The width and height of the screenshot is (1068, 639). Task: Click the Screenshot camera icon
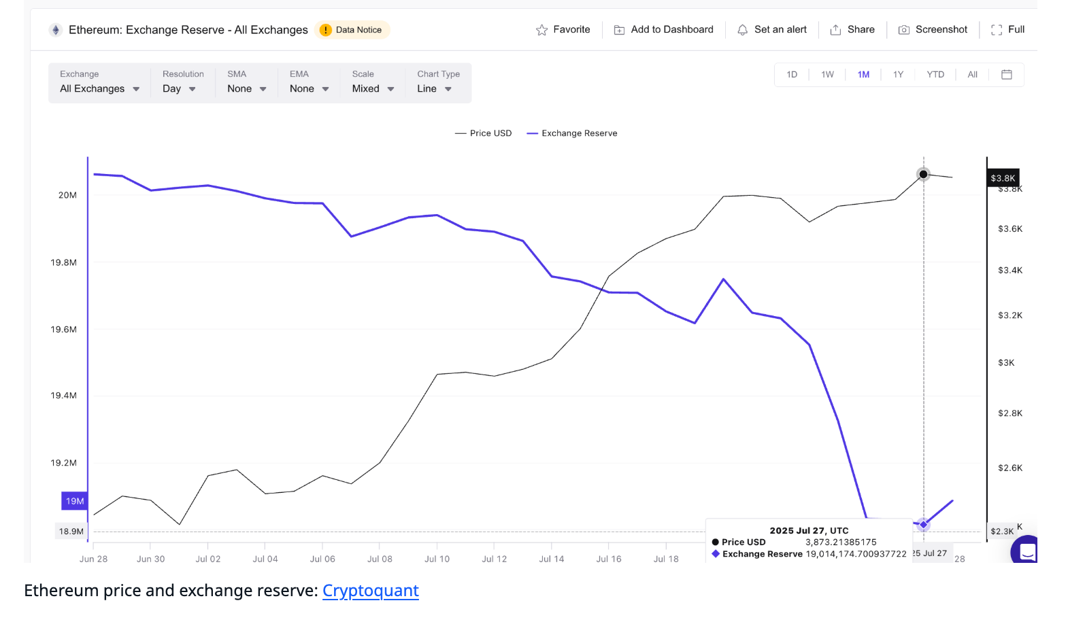coord(903,30)
